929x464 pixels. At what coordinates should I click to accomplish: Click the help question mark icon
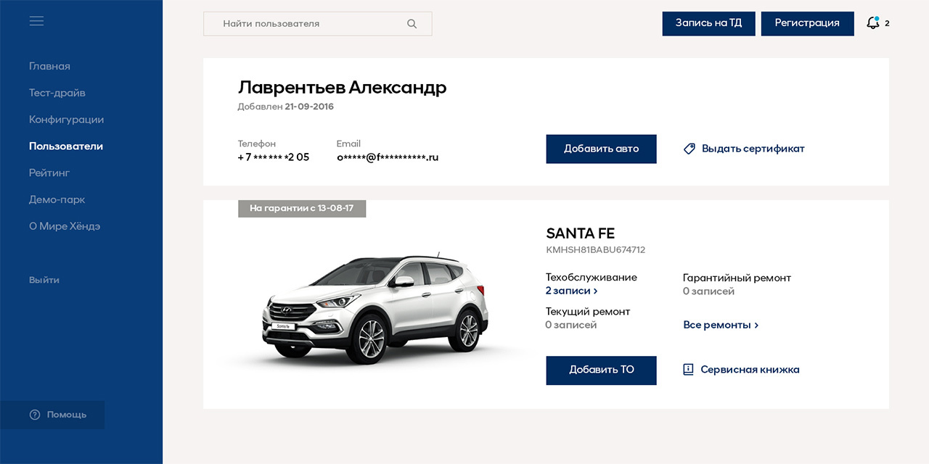tap(35, 415)
